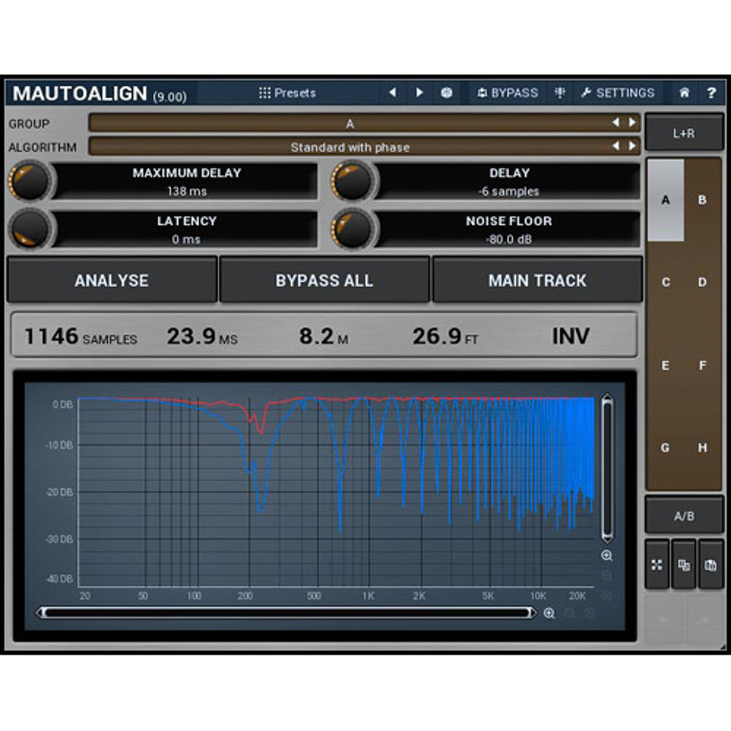Click the DELAY knob
This screenshot has width=731, height=731.
point(351,181)
